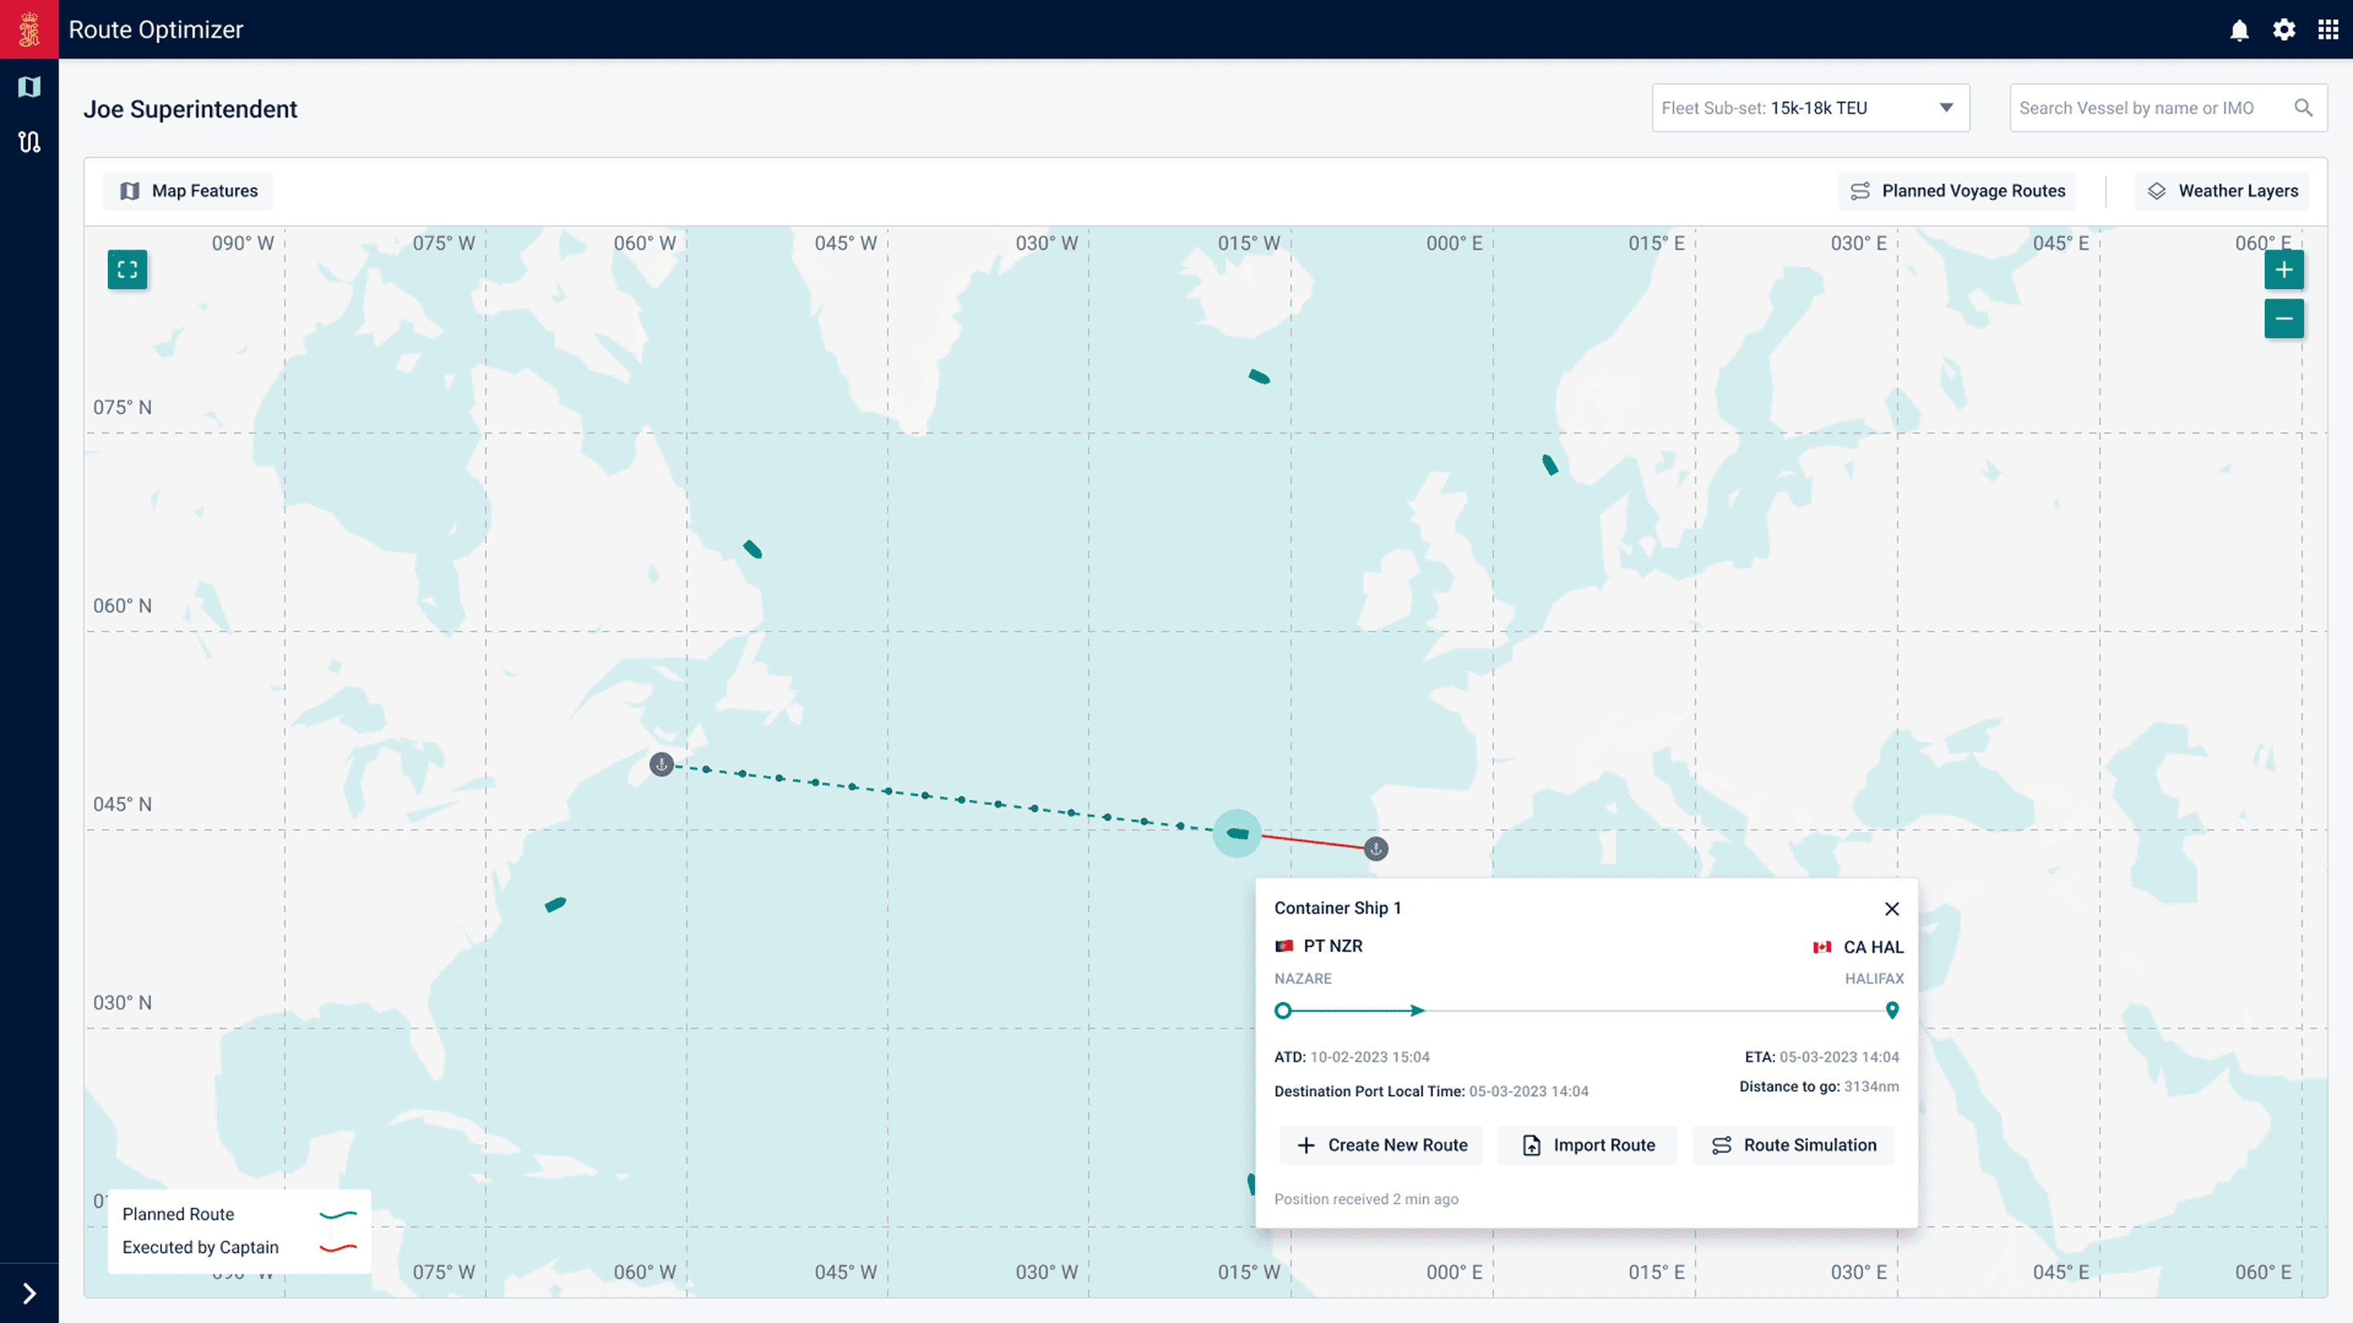The image size is (2353, 1323).
Task: Click the Nazare port anchor marker
Action: coord(1376,849)
